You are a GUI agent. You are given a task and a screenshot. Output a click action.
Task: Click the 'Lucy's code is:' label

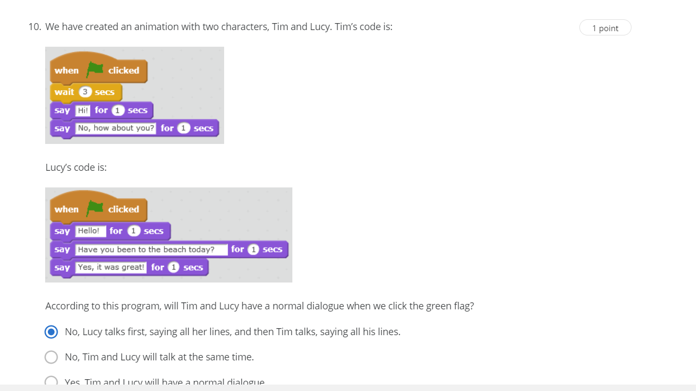tap(76, 167)
